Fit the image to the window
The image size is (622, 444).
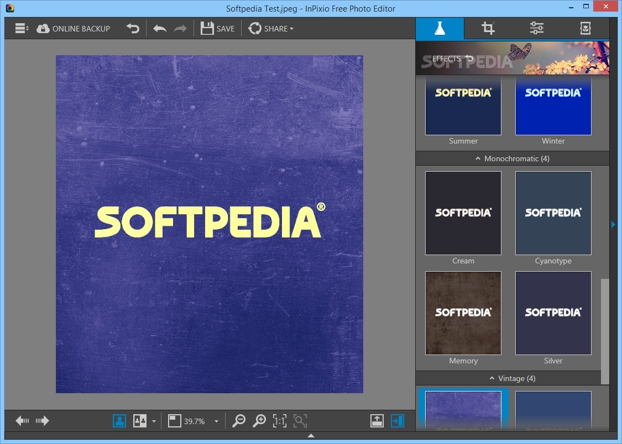click(x=300, y=421)
